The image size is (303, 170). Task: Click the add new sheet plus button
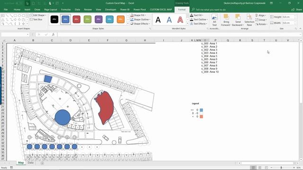click(x=42, y=163)
